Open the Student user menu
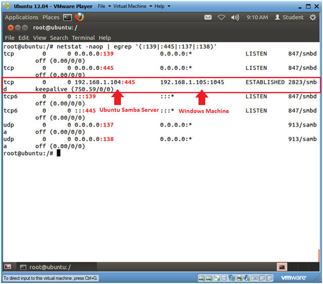Image resolution: width=323 pixels, height=284 pixels. [289, 17]
